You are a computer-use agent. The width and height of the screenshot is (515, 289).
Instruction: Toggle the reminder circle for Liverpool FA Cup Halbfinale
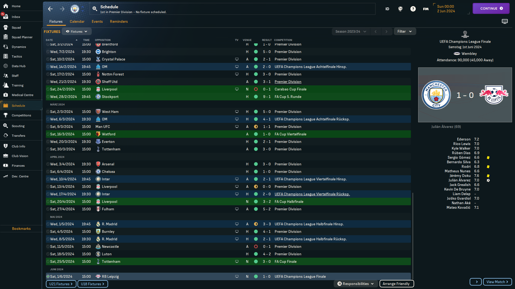(x=48, y=201)
